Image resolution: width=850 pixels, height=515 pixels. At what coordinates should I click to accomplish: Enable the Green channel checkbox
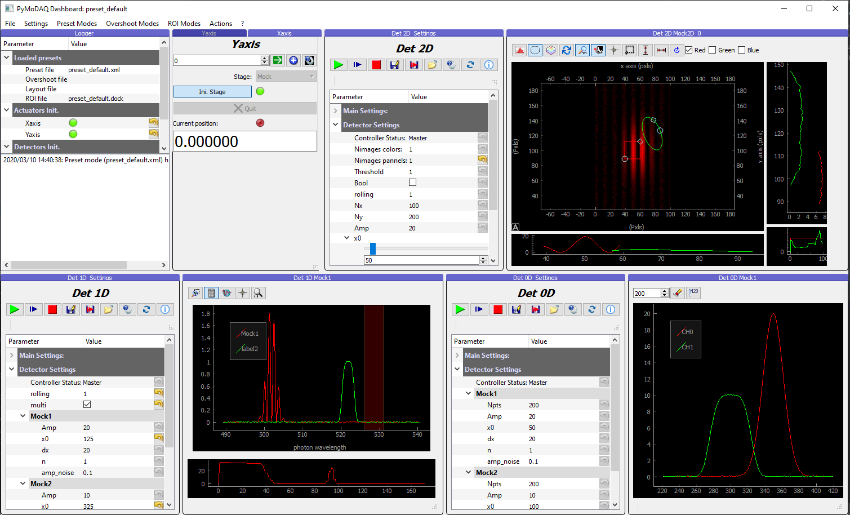click(712, 50)
